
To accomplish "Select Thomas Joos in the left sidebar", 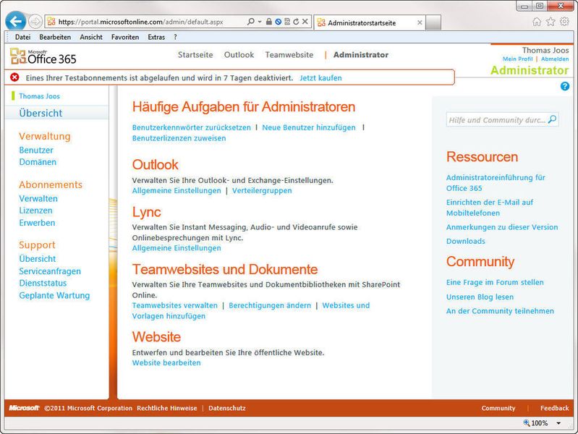I will pyautogui.click(x=40, y=96).
